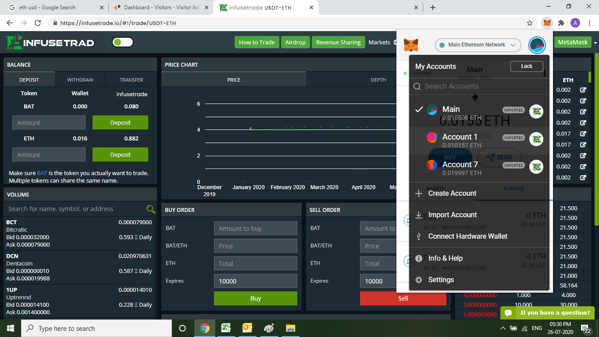
Task: Click the red Sell button
Action: pyautogui.click(x=403, y=298)
